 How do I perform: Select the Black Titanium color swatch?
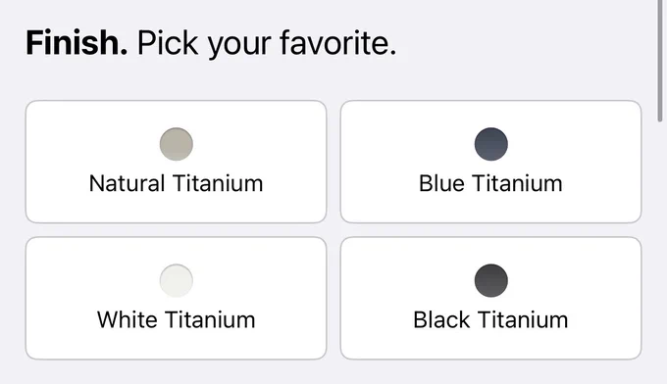(x=490, y=281)
